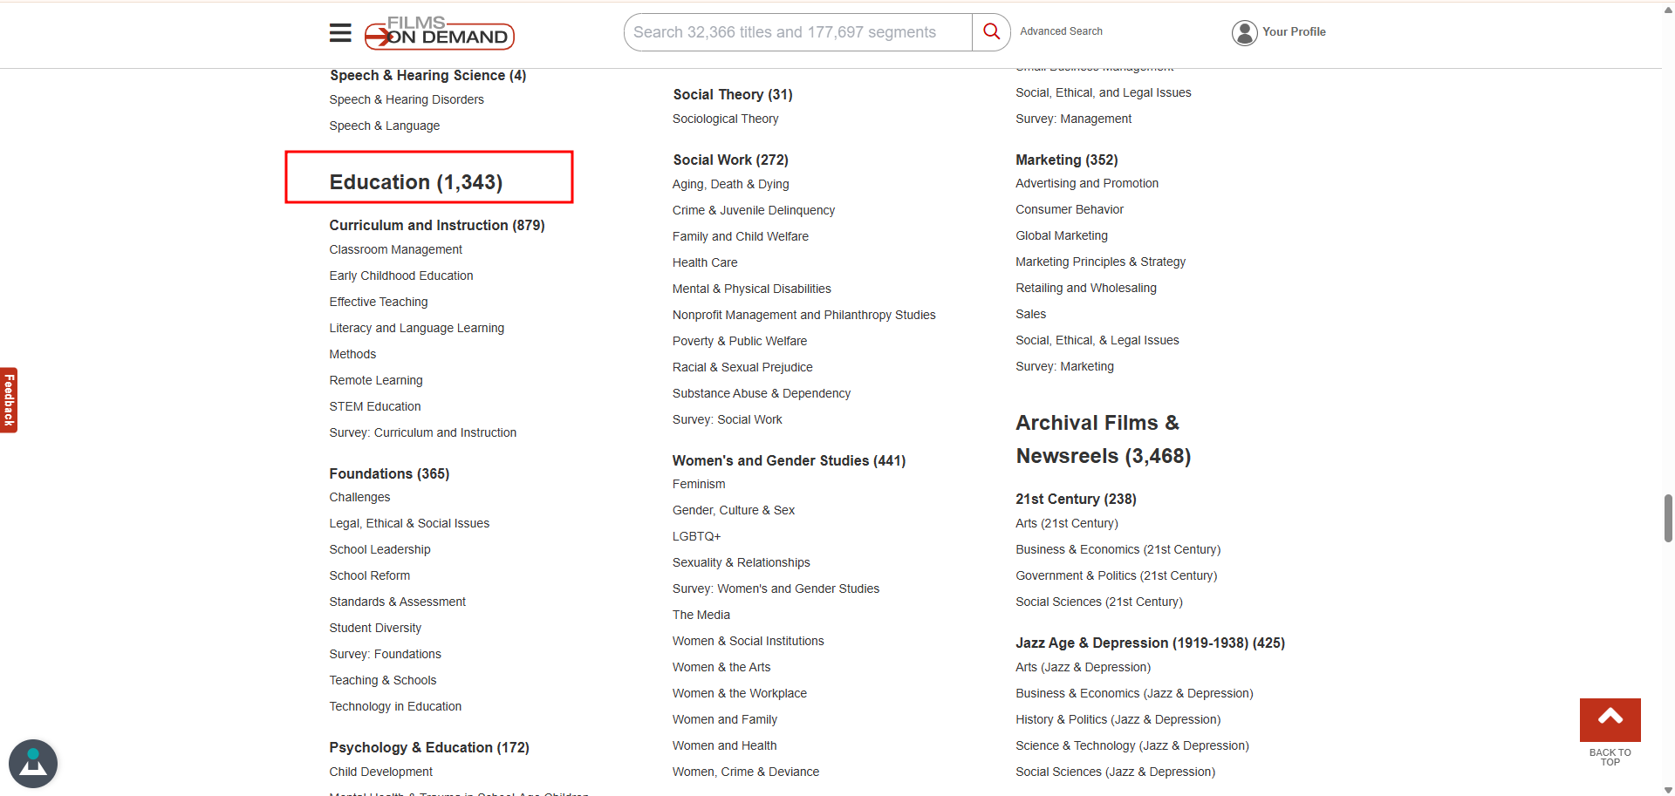Image resolution: width=1675 pixels, height=796 pixels.
Task: Open the red Feedback side tab
Action: click(x=9, y=400)
